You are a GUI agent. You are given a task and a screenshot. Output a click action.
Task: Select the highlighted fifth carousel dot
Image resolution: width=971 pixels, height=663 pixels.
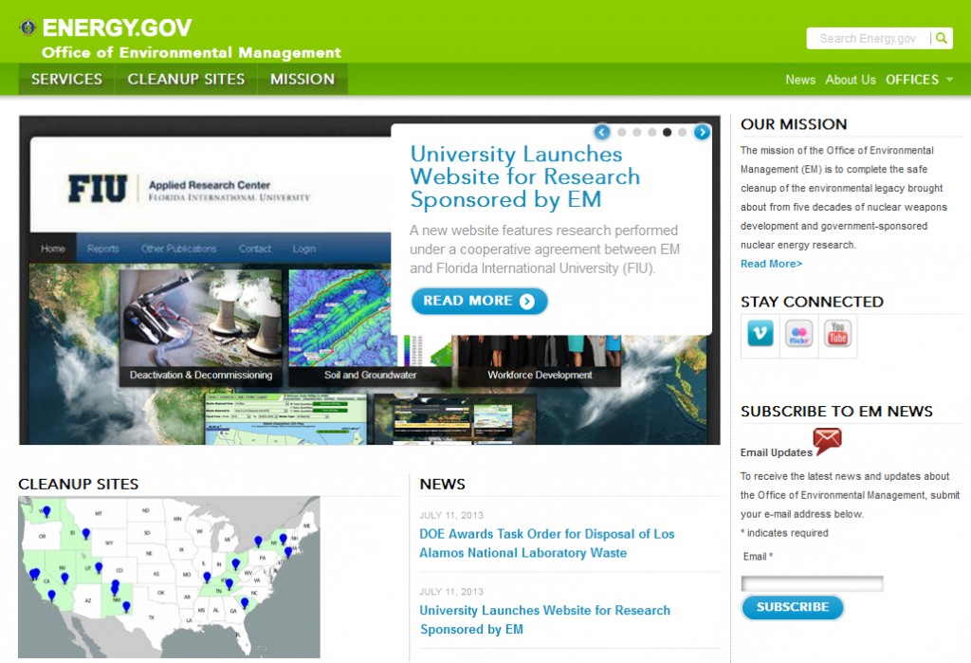668,133
